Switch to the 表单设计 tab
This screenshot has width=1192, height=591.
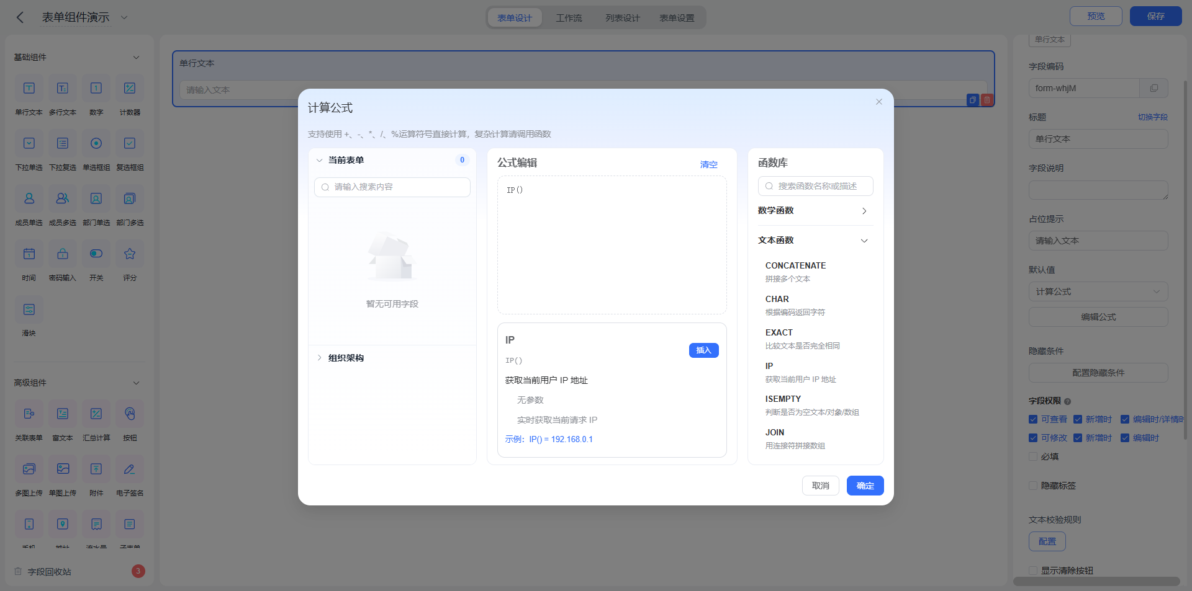pos(515,18)
